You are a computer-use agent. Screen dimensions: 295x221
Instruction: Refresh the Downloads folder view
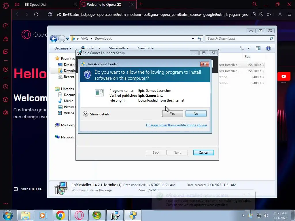tap(200, 39)
